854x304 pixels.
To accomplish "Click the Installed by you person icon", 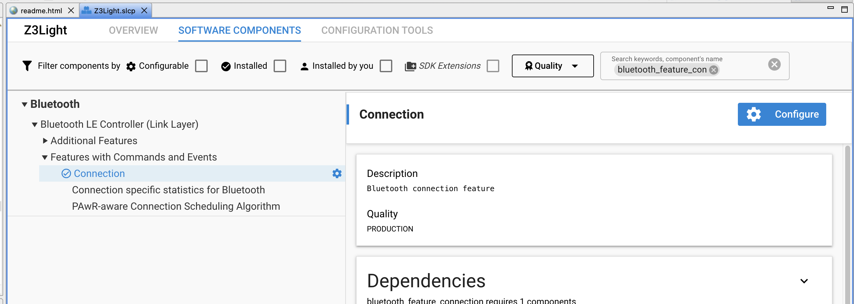I will [304, 66].
